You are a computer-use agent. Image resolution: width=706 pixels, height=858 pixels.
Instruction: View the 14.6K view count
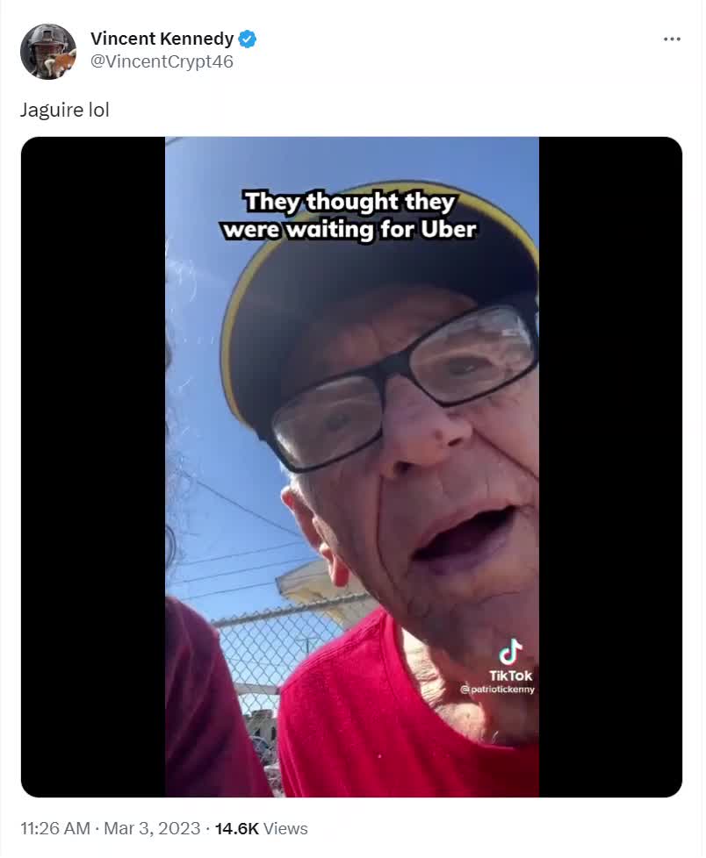(x=236, y=828)
